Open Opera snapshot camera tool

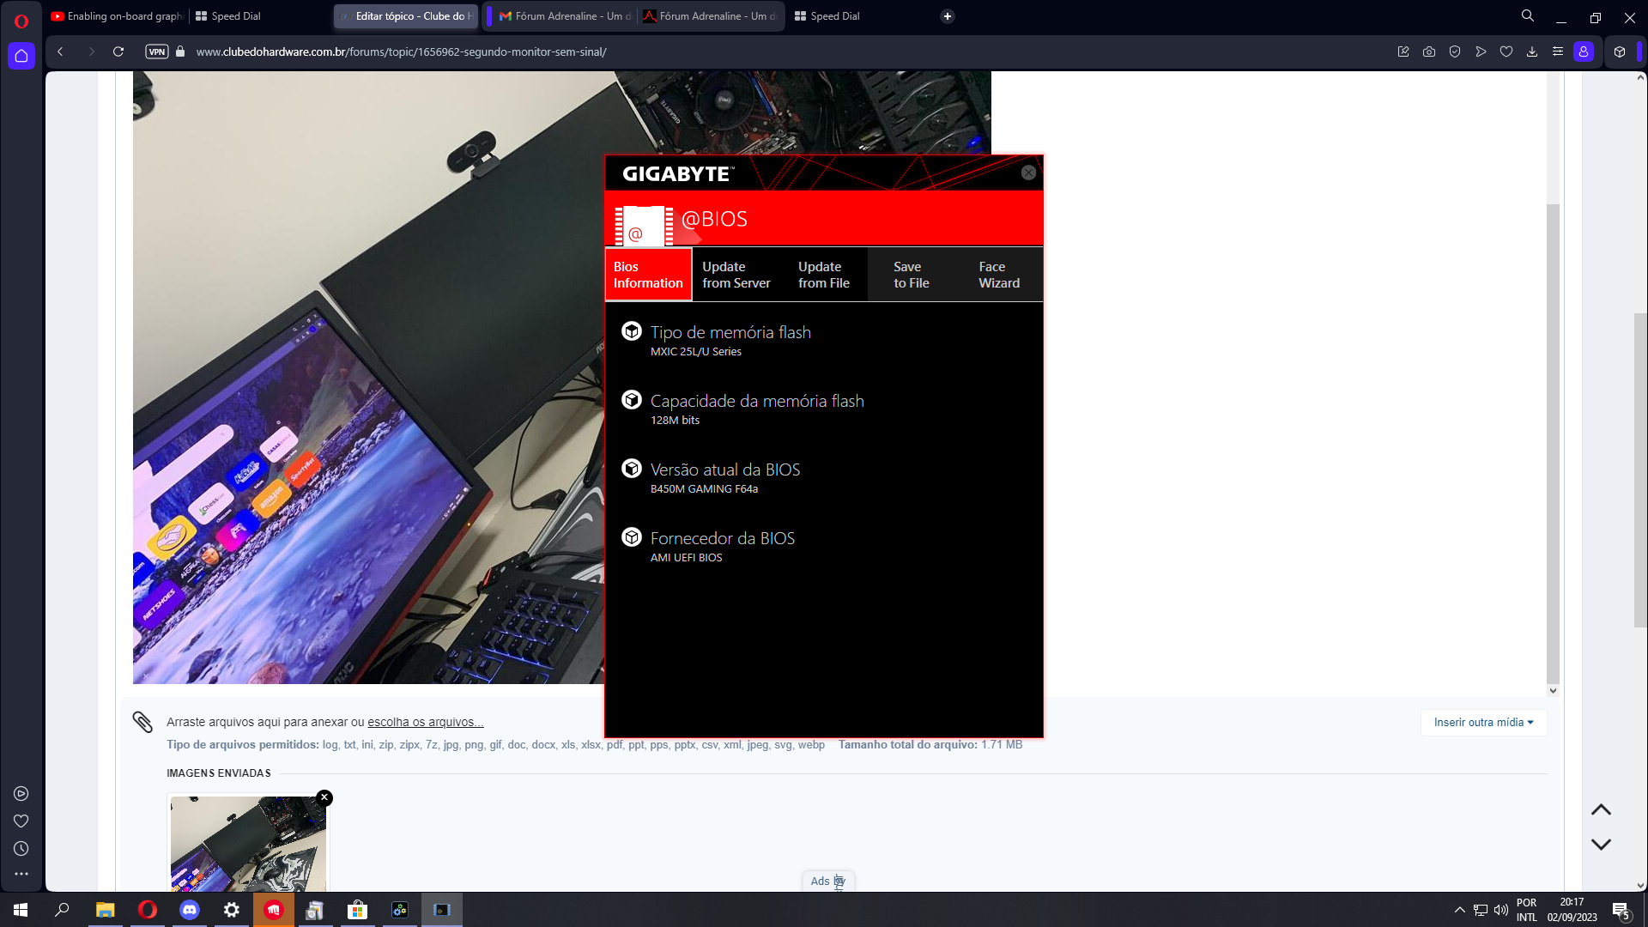coord(1429,51)
